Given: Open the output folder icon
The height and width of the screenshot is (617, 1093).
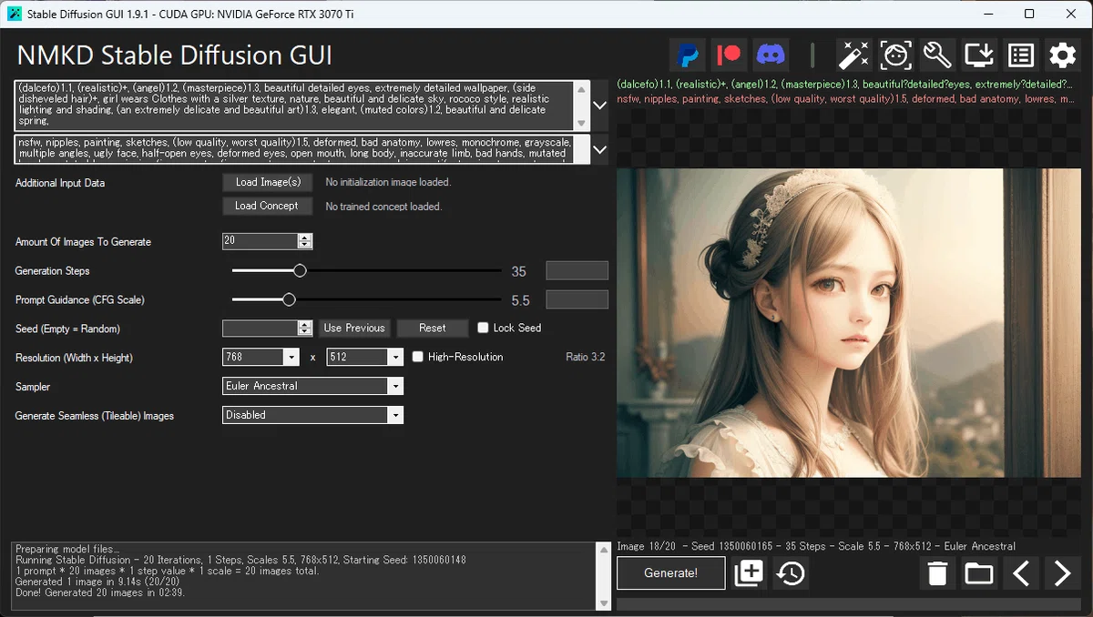Looking at the screenshot, I should (979, 573).
